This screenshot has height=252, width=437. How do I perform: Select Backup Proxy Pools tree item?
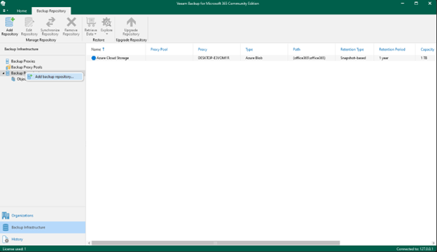[x=27, y=67]
